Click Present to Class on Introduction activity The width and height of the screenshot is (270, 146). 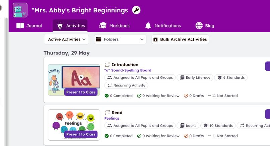coord(81,92)
